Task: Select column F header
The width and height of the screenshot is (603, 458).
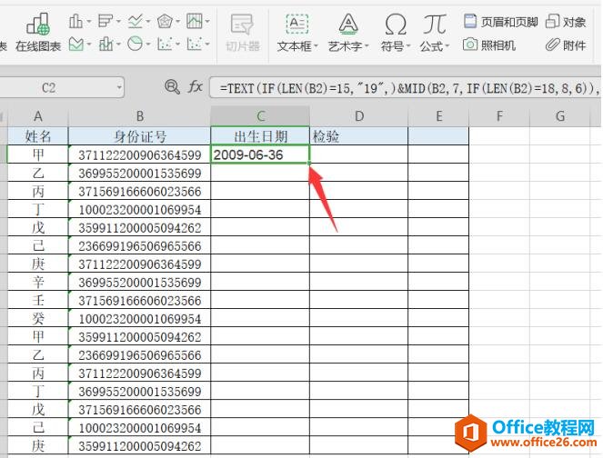Action: 499,116
